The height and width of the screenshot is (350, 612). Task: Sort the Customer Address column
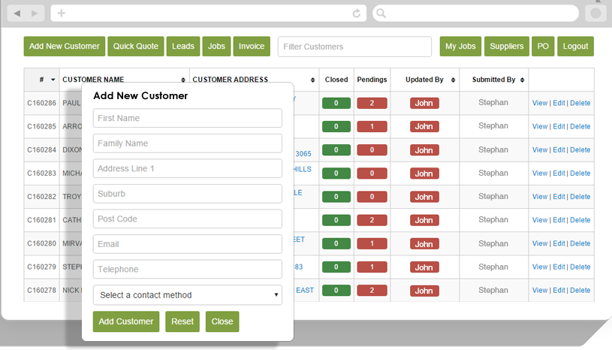[312, 80]
